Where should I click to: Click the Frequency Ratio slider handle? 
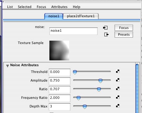pos(78,98)
